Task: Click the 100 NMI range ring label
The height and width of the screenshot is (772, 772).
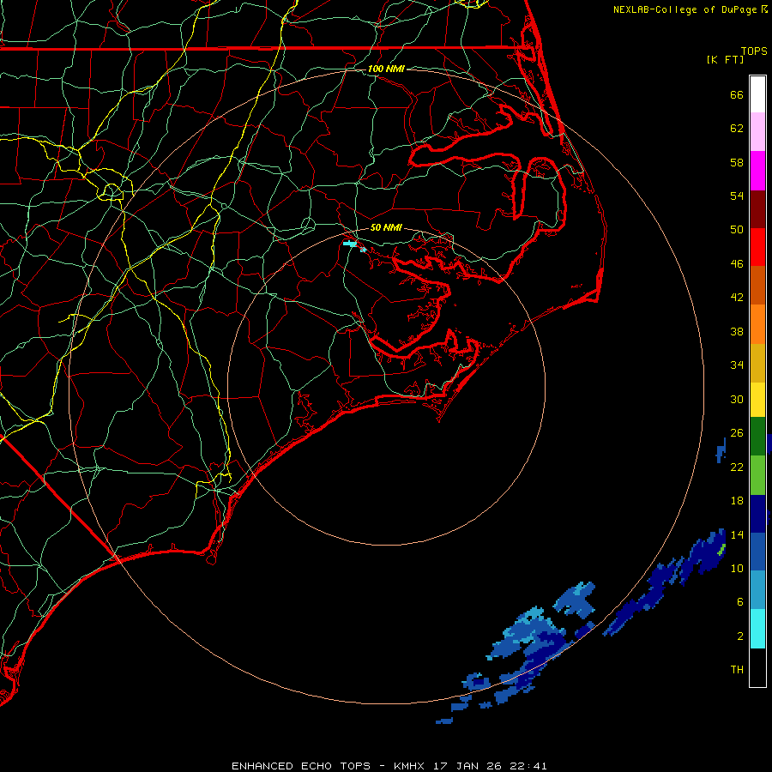Action: click(387, 69)
